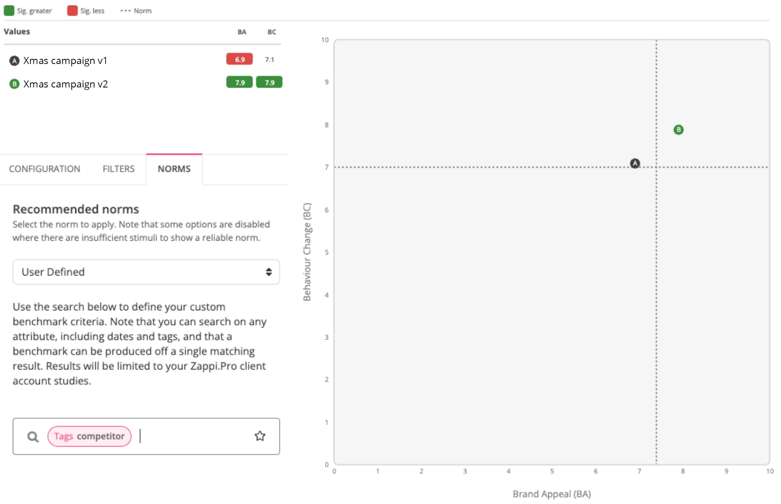
Task: Click inside the benchmark search input field
Action: coord(193,436)
